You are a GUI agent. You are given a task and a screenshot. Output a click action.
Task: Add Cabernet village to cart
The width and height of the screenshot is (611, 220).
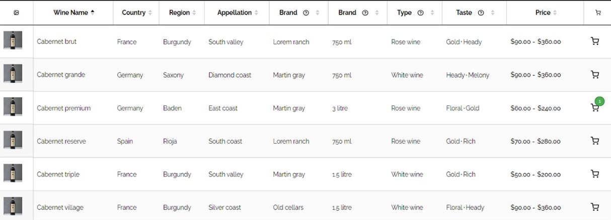tap(595, 207)
